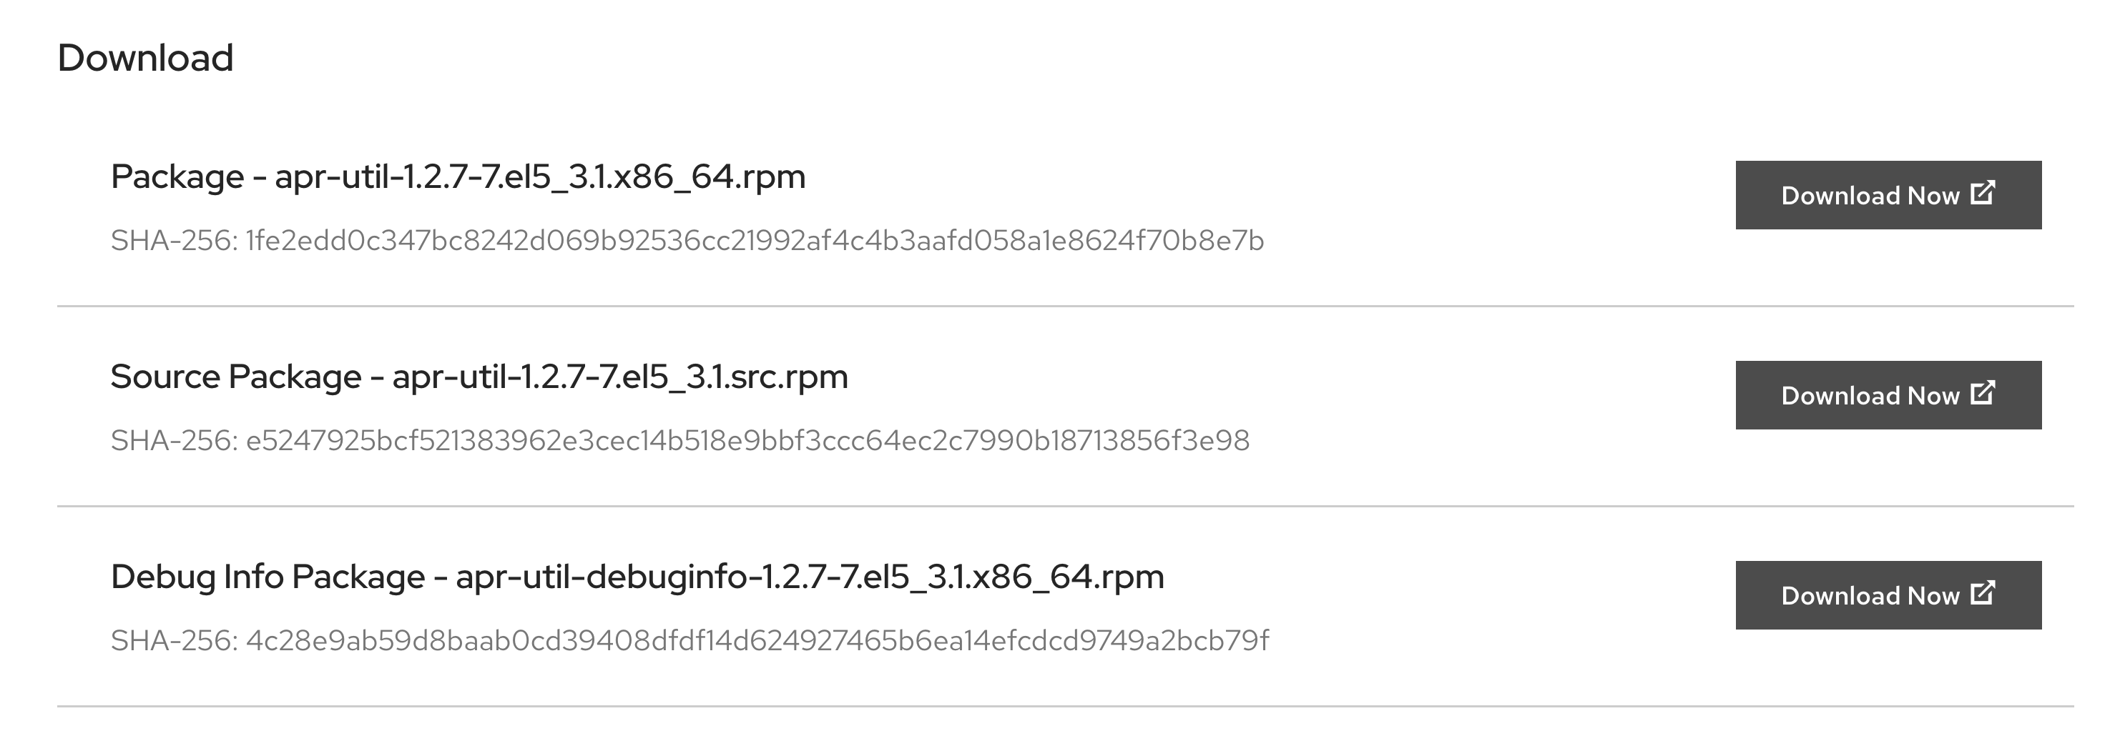
Task: Click the hash value starting with 1fe2edd0
Action: (x=755, y=241)
